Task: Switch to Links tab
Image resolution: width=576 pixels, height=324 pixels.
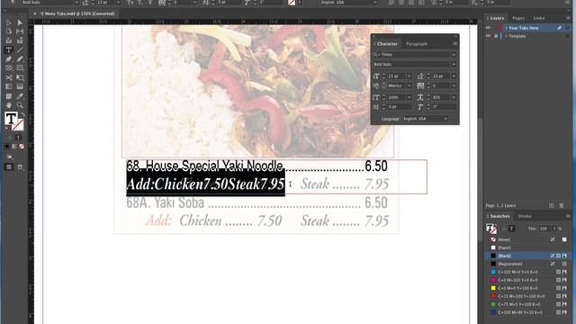Action: click(539, 18)
